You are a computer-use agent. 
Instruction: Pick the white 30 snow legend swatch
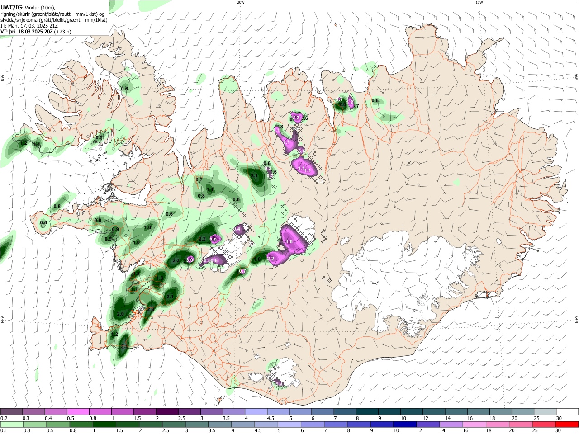tap(567, 411)
